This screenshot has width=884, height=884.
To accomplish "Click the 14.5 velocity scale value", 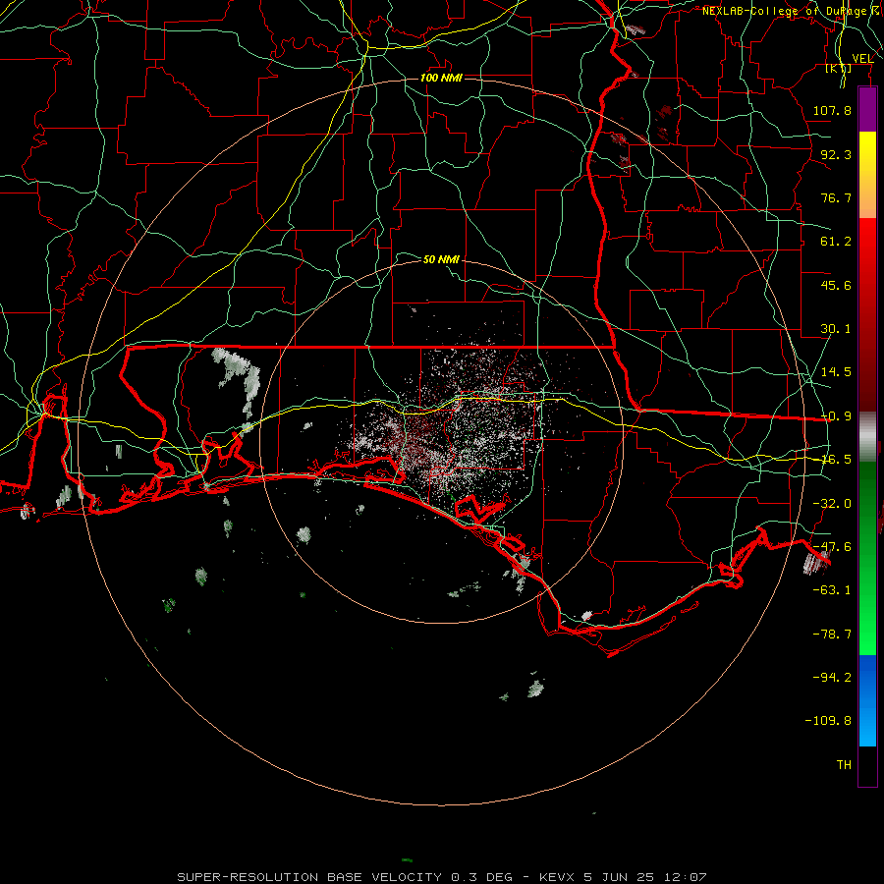I will pos(836,372).
